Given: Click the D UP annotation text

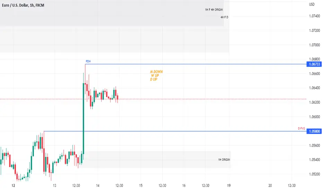Looking at the screenshot, I should [x=154, y=79].
